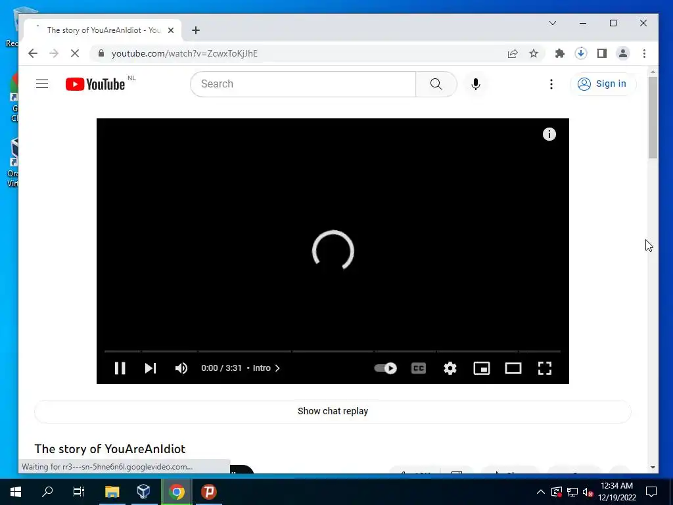Open the Chrome three-dot menu
The height and width of the screenshot is (505, 673).
644,53
